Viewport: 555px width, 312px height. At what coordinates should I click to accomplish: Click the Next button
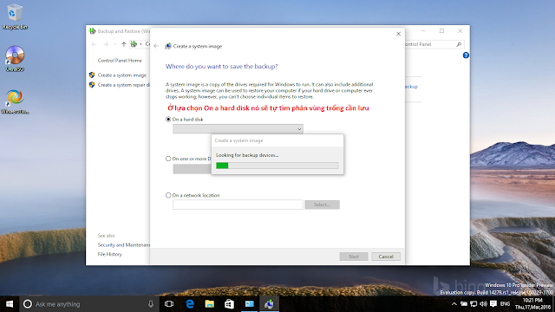(354, 257)
